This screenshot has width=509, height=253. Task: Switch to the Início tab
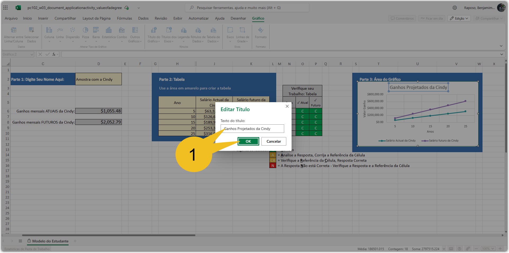27,18
